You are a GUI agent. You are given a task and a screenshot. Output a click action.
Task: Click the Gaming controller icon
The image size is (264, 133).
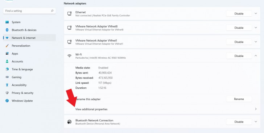[7, 77]
